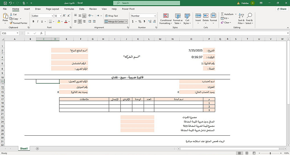The image size is (290, 155).
Task: Click the zoom slider handle
Action: click(270, 153)
